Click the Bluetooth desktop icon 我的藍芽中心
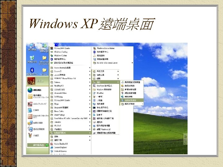Viewport: 223px width, 167px height. 32,71
